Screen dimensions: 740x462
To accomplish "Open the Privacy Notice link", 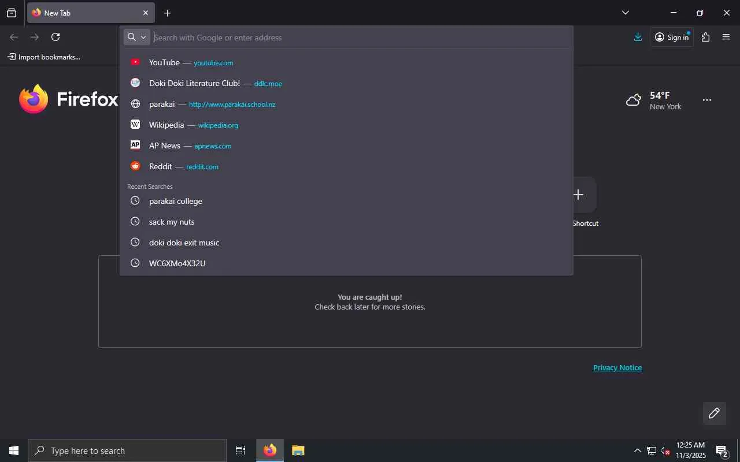I will [x=617, y=367].
